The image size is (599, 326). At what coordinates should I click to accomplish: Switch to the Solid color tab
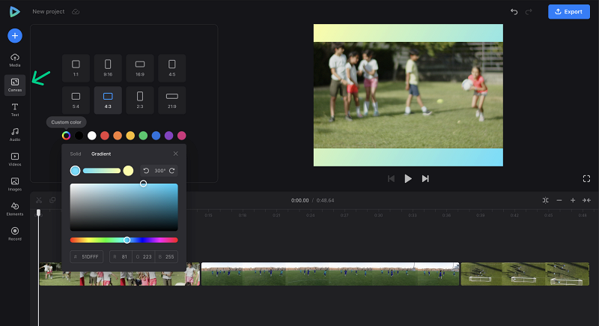(76, 154)
